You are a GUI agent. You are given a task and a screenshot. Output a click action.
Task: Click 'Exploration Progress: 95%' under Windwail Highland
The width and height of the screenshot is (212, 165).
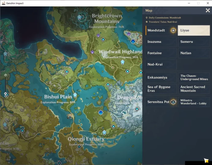pos(121,57)
